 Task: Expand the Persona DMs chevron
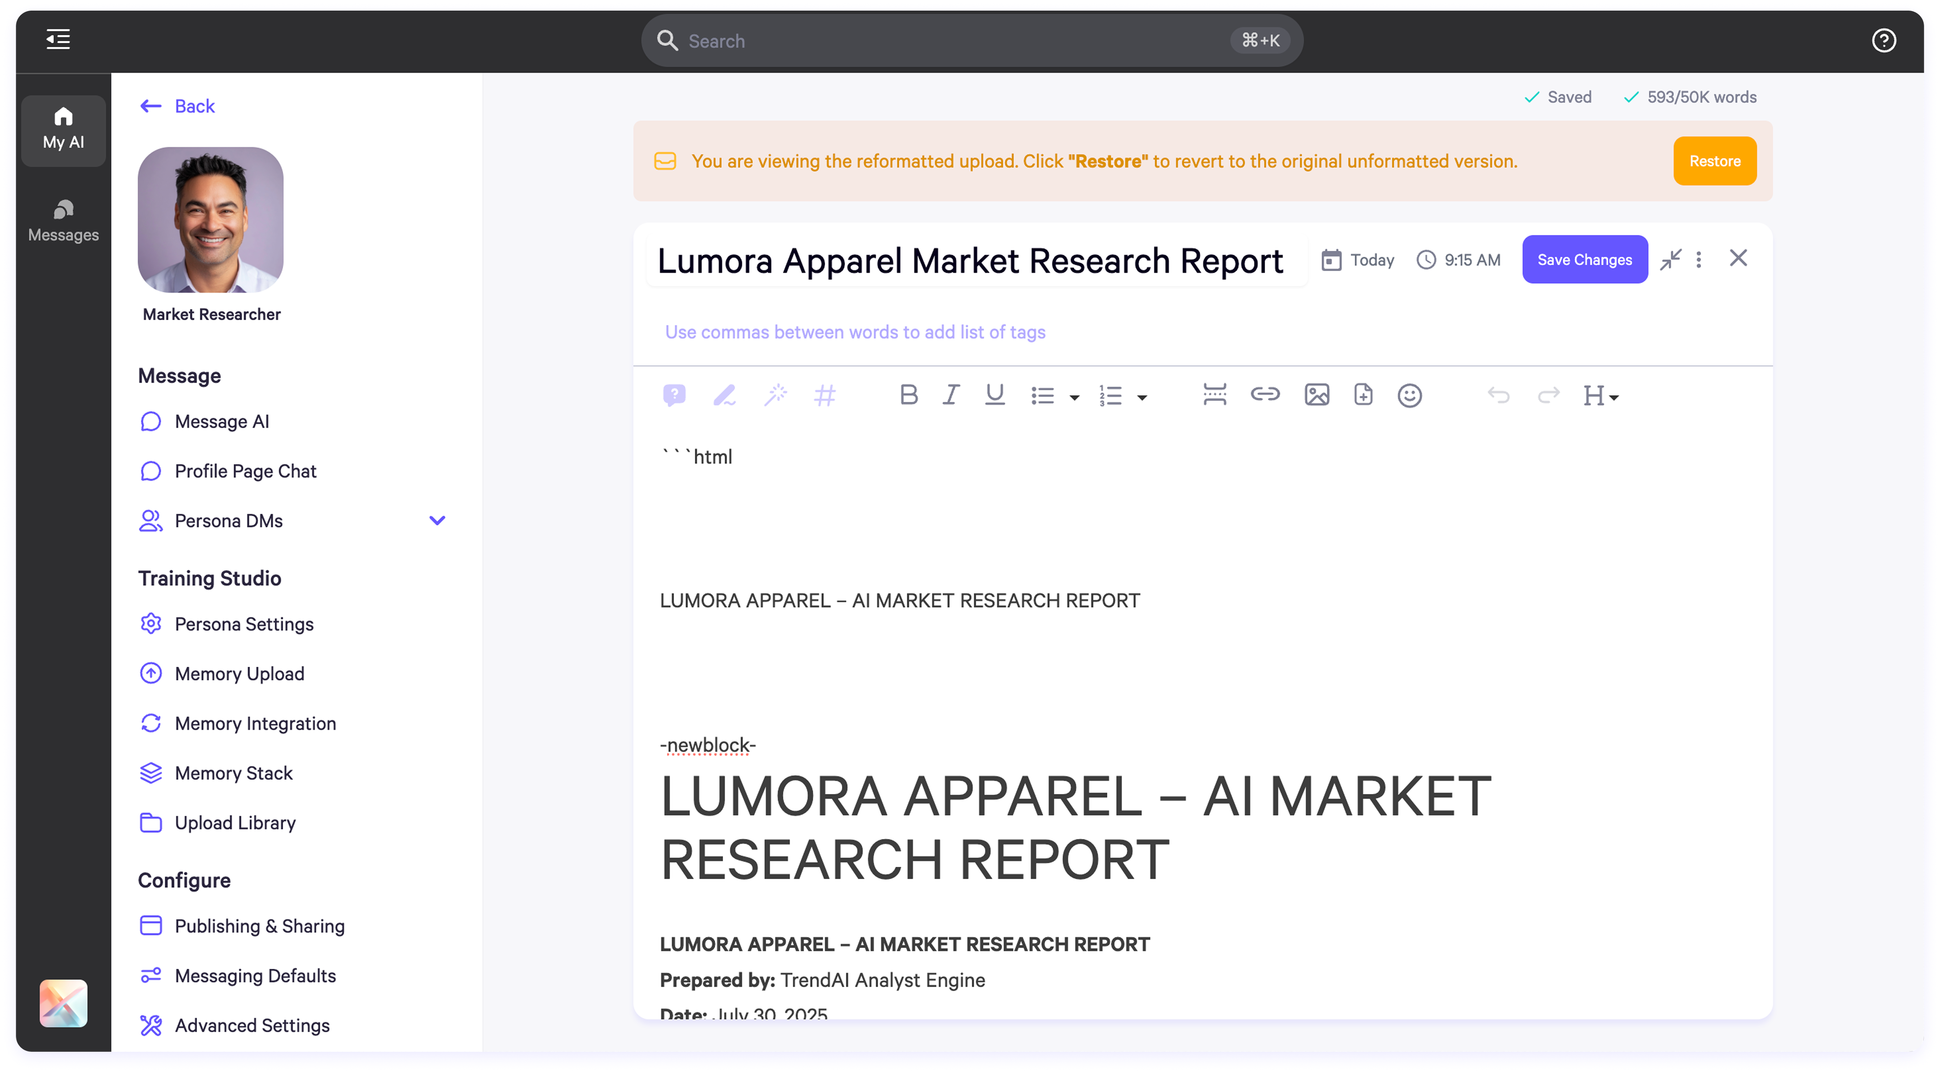click(437, 520)
